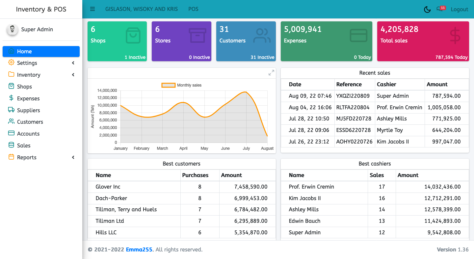Click the Logout link

[x=459, y=10]
